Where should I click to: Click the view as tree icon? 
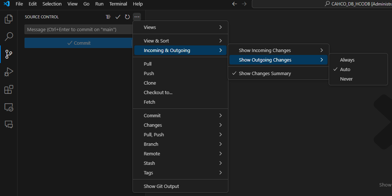(x=108, y=17)
